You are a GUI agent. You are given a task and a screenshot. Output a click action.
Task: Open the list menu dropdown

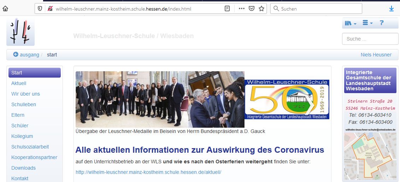pyautogui.click(x=367, y=23)
